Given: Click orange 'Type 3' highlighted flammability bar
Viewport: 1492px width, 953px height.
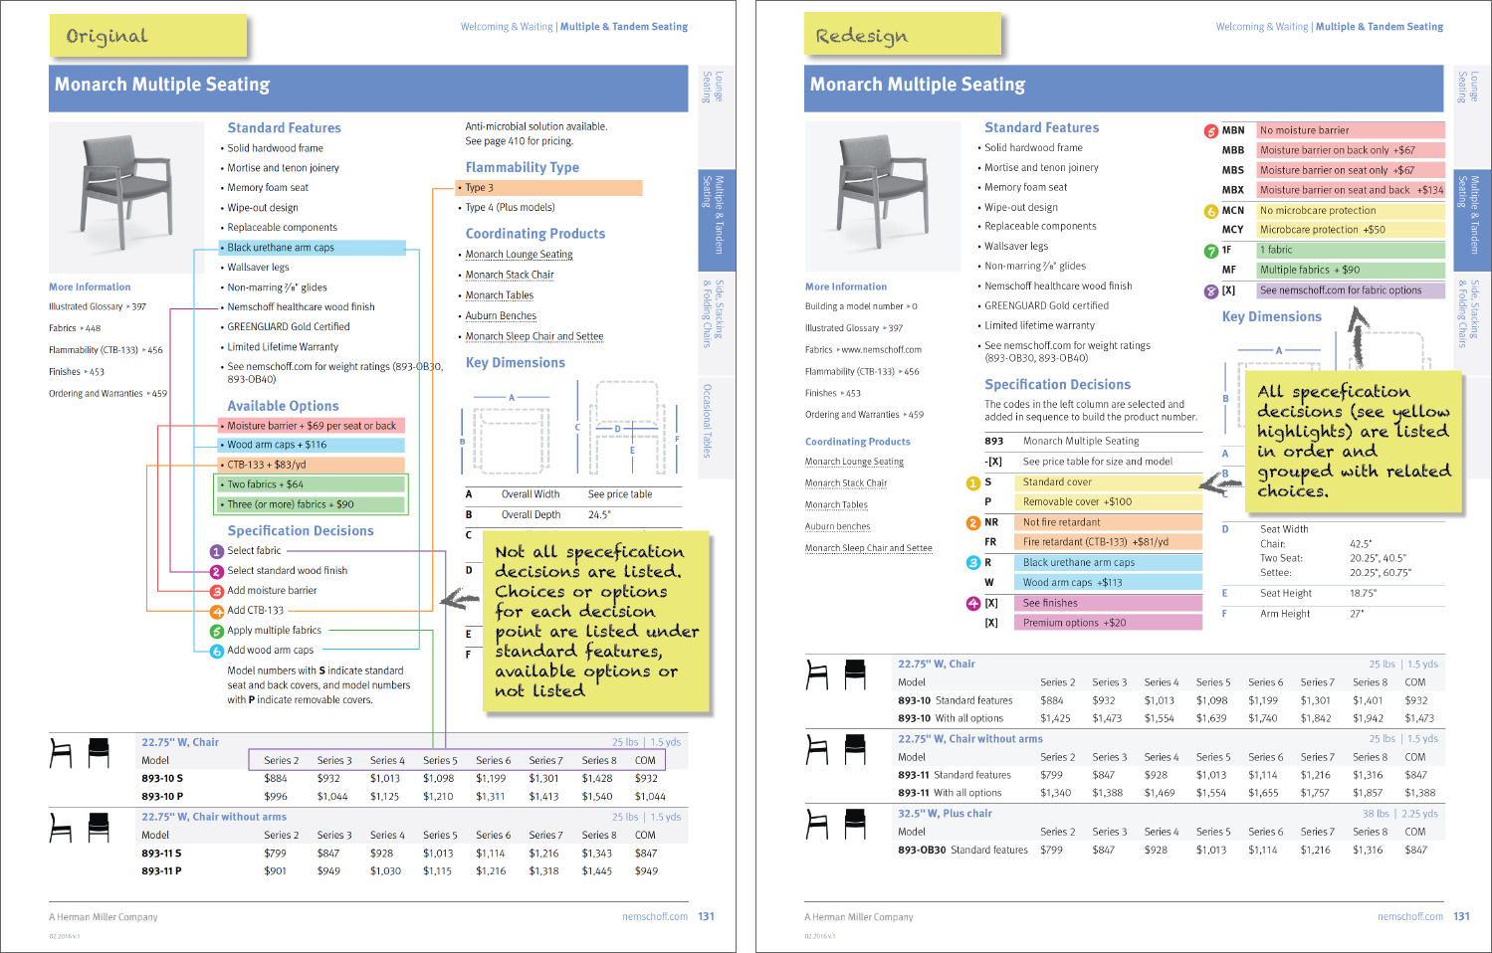Looking at the screenshot, I should pyautogui.click(x=548, y=188).
